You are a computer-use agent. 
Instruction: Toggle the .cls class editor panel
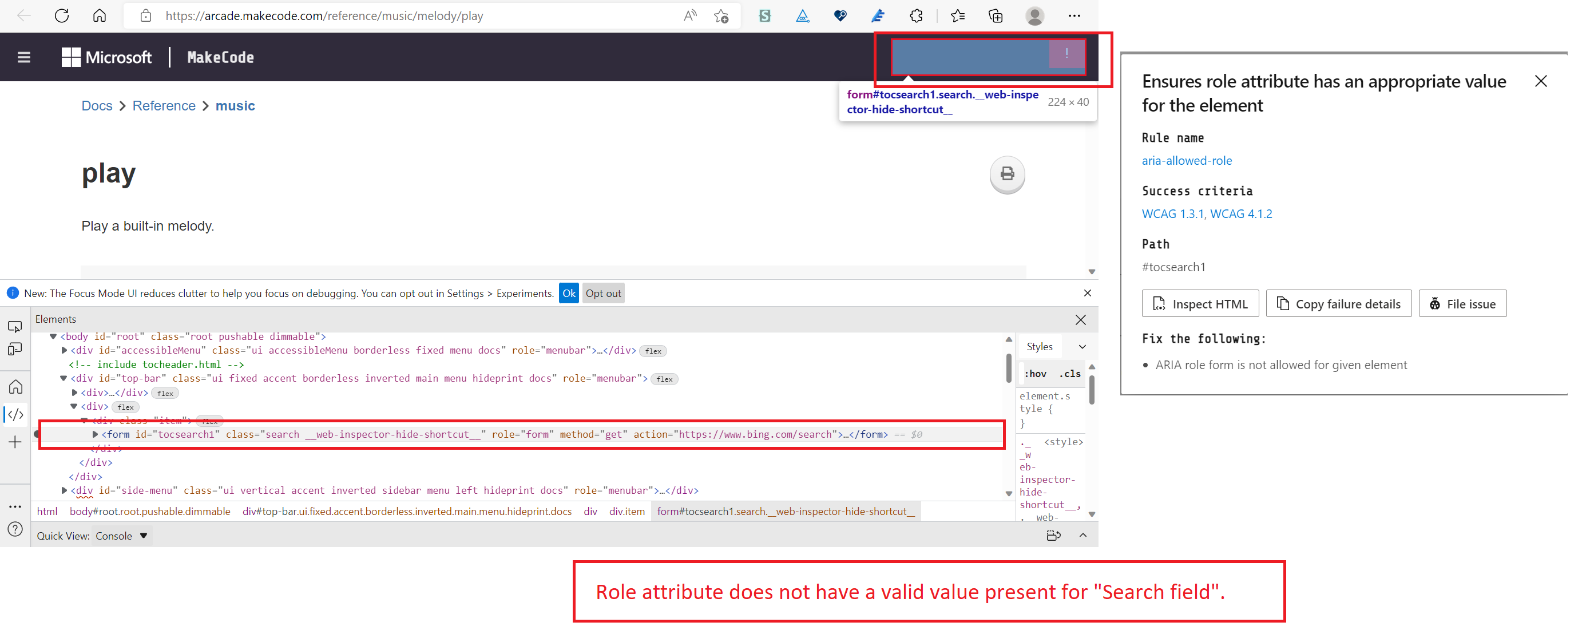pyautogui.click(x=1070, y=373)
